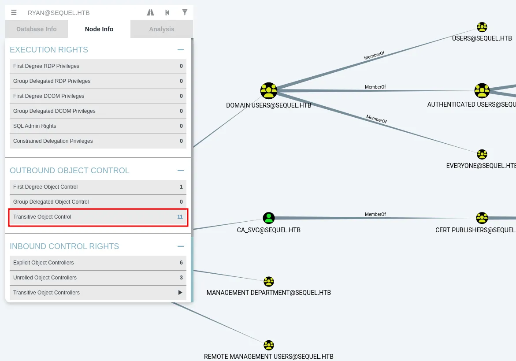Collapse the EXECUTION RIGHTS section

tap(180, 50)
